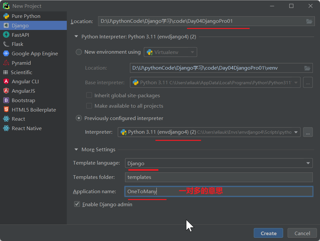320x241 pixels.
Task: Select Flask project type
Action: (x=33, y=44)
